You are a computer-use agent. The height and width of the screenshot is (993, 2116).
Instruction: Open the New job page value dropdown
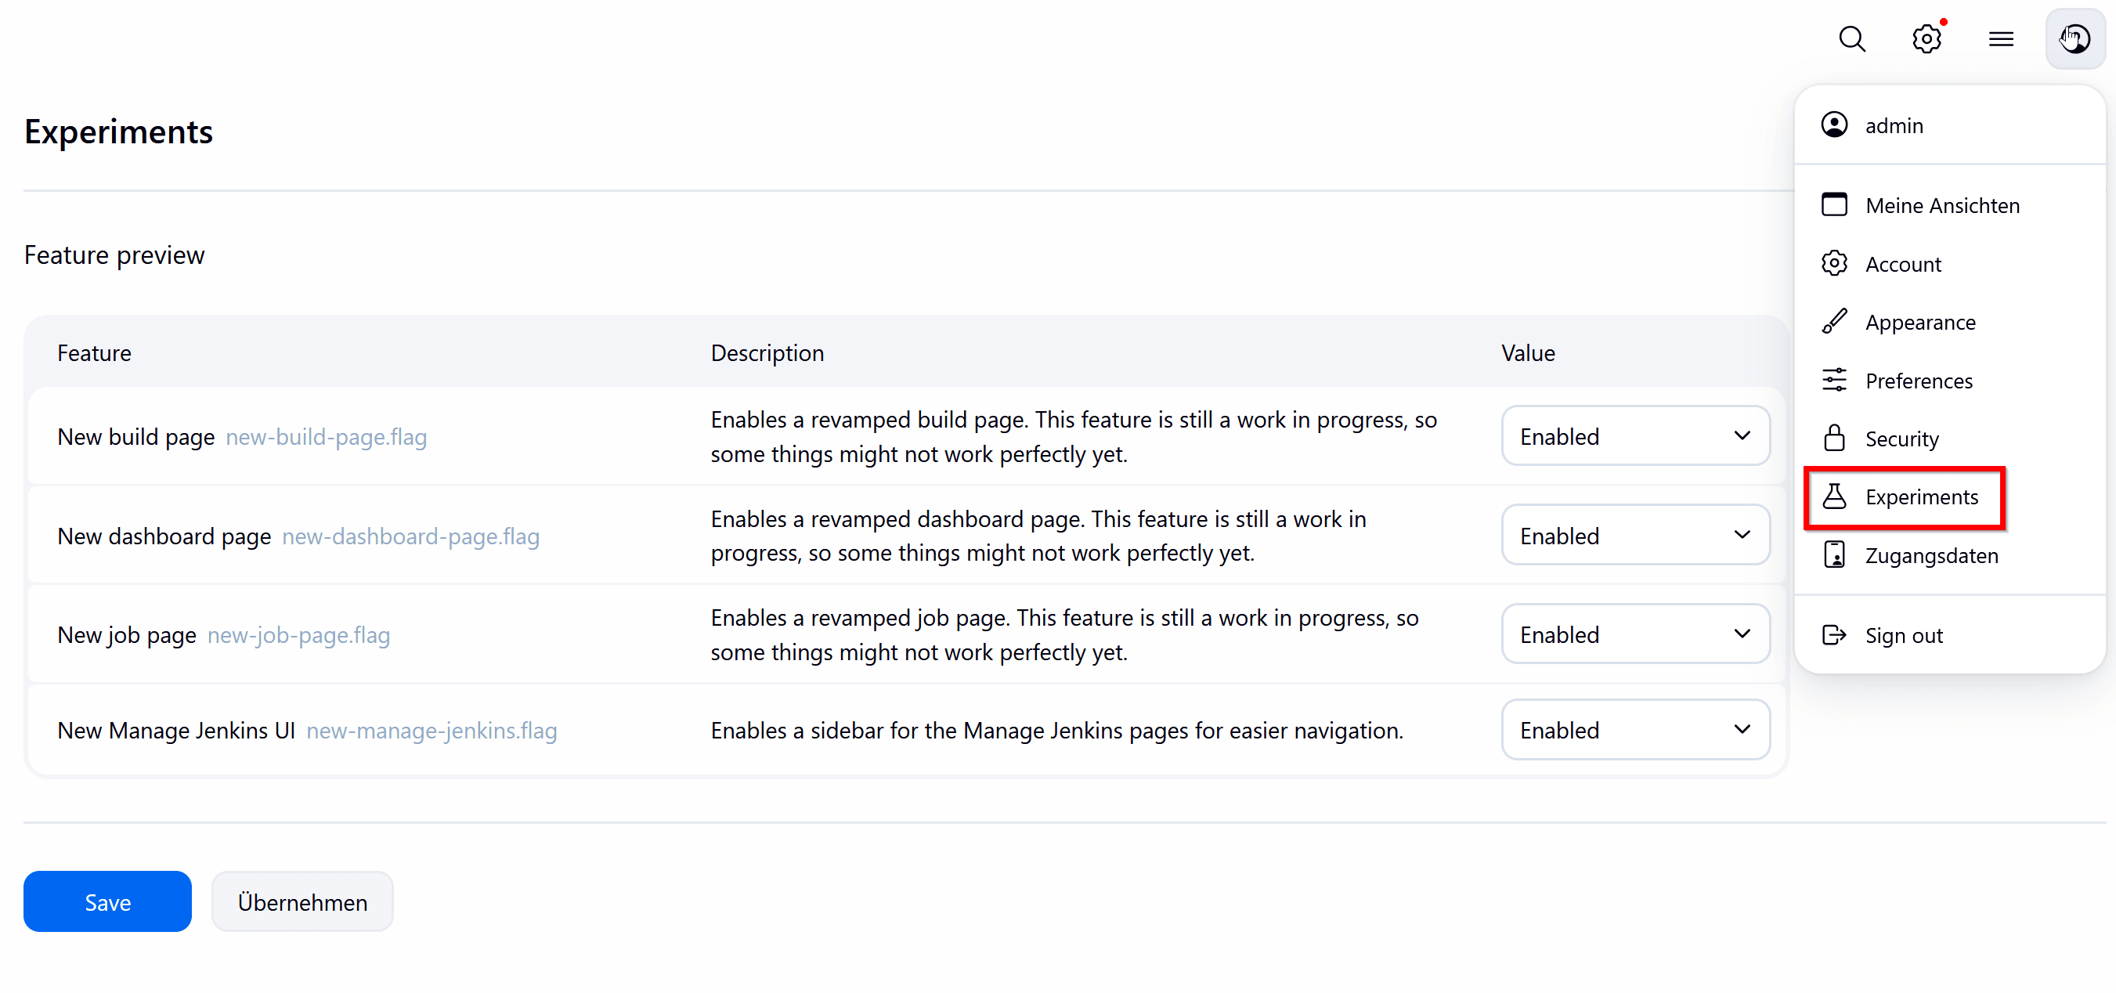pyautogui.click(x=1635, y=634)
